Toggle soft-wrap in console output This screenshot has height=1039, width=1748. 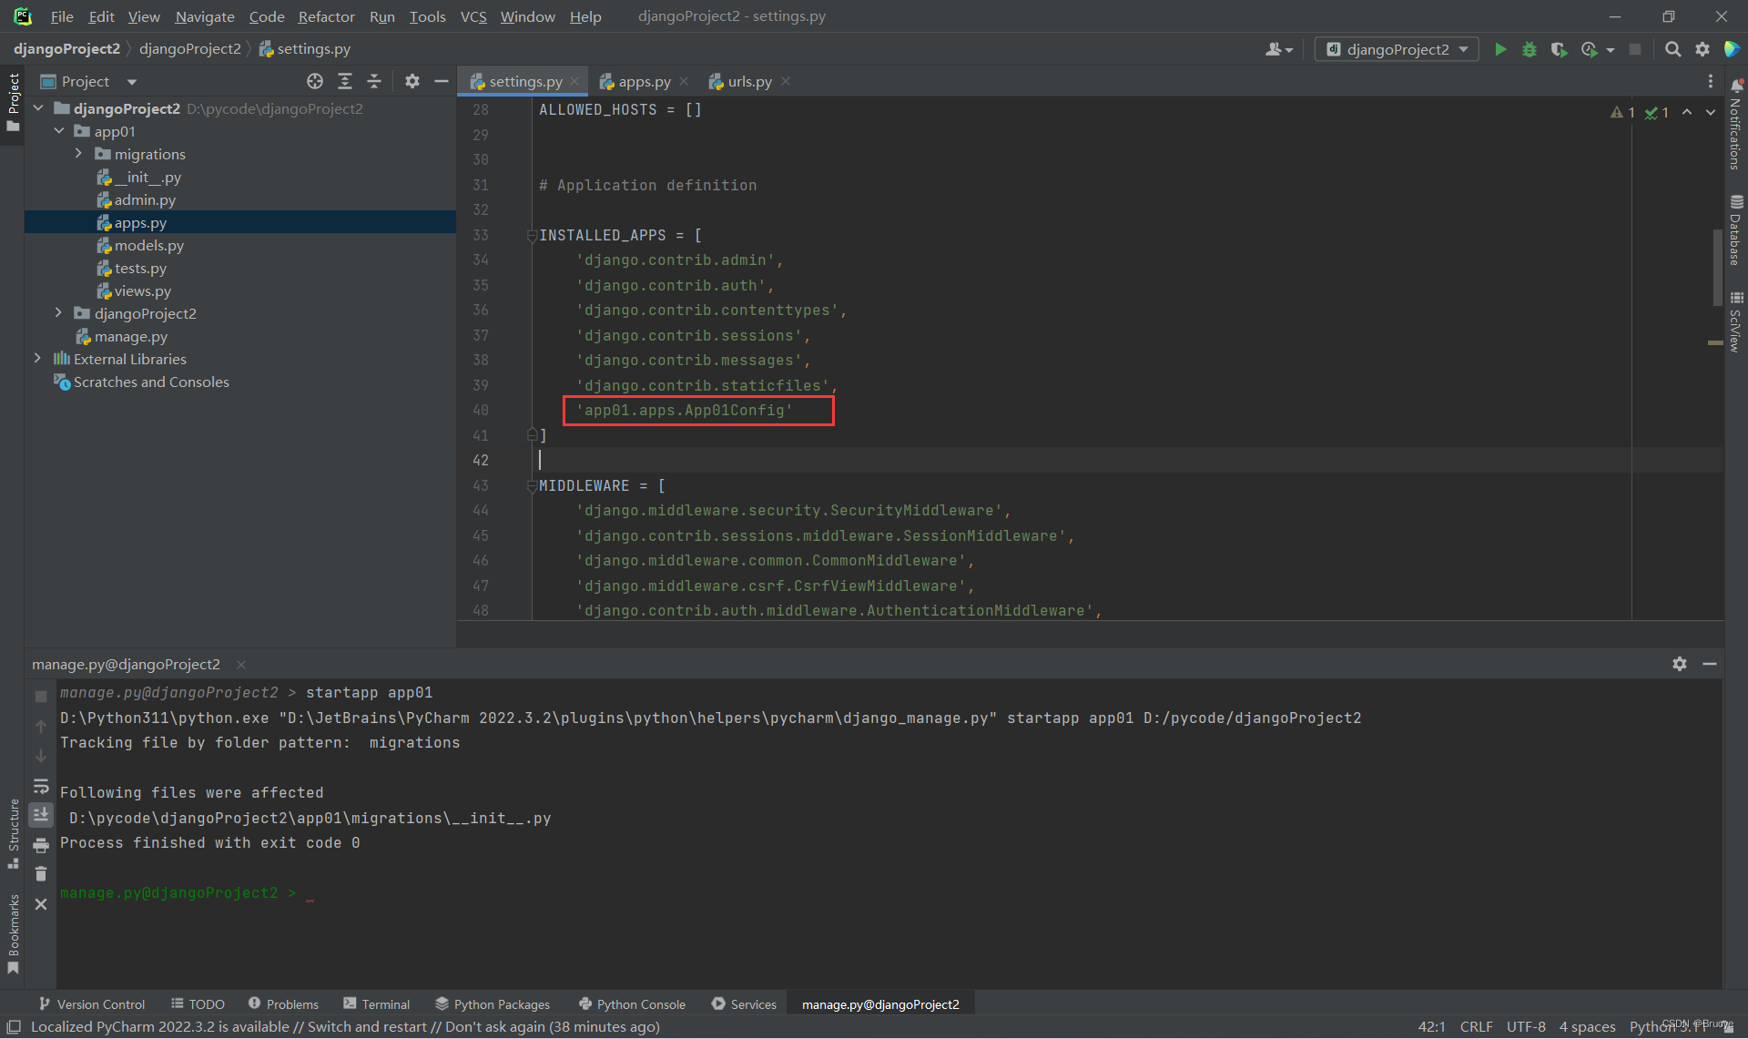pos(41,786)
